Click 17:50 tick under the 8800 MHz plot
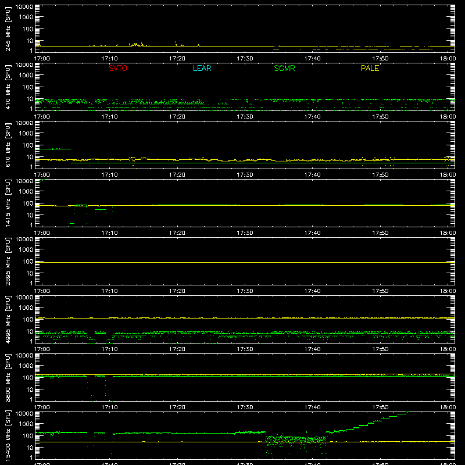 click(x=380, y=407)
